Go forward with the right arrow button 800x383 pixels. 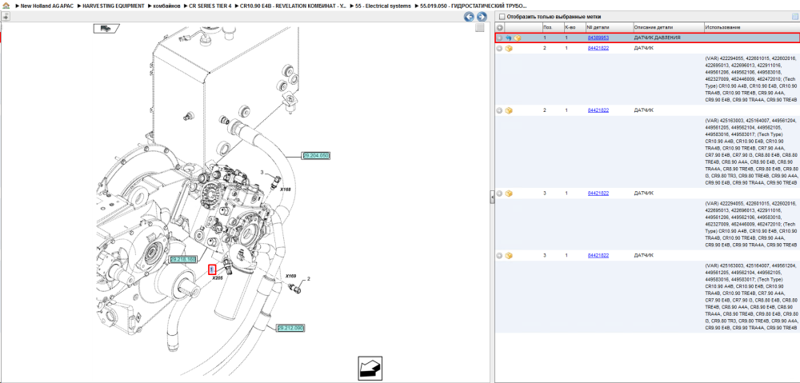click(x=481, y=17)
